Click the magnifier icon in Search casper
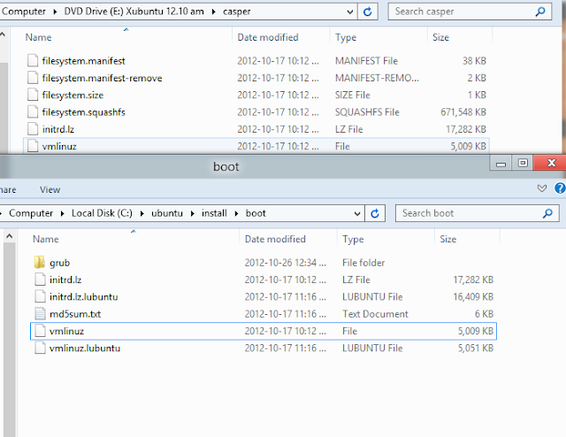 [x=540, y=11]
